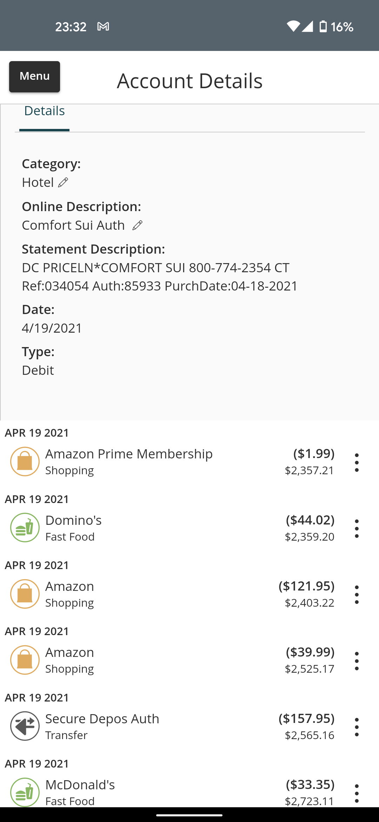
Task: Tap the Gmail notification icon in status bar
Action: 103,27
